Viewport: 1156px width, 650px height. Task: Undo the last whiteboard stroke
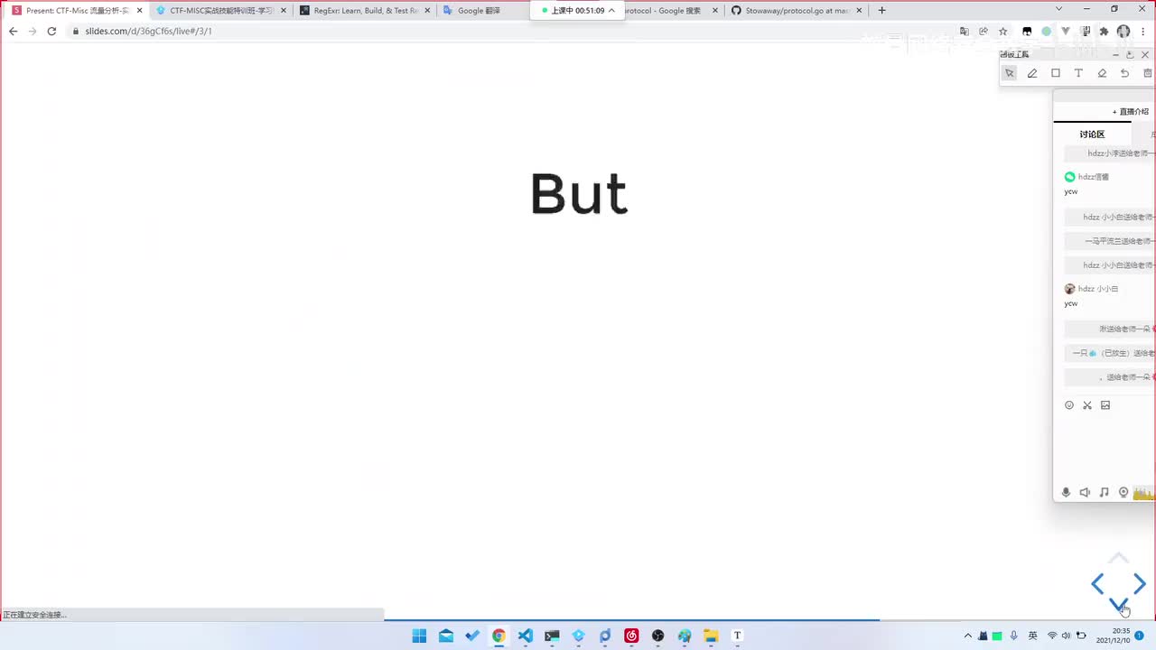1124,73
